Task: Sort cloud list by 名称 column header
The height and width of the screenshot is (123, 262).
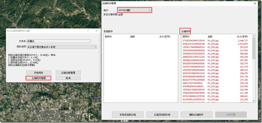Action: tap(219, 37)
